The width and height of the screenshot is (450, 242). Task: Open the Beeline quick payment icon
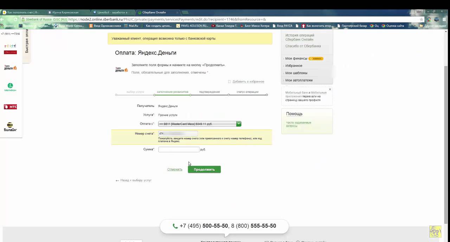pos(10,127)
